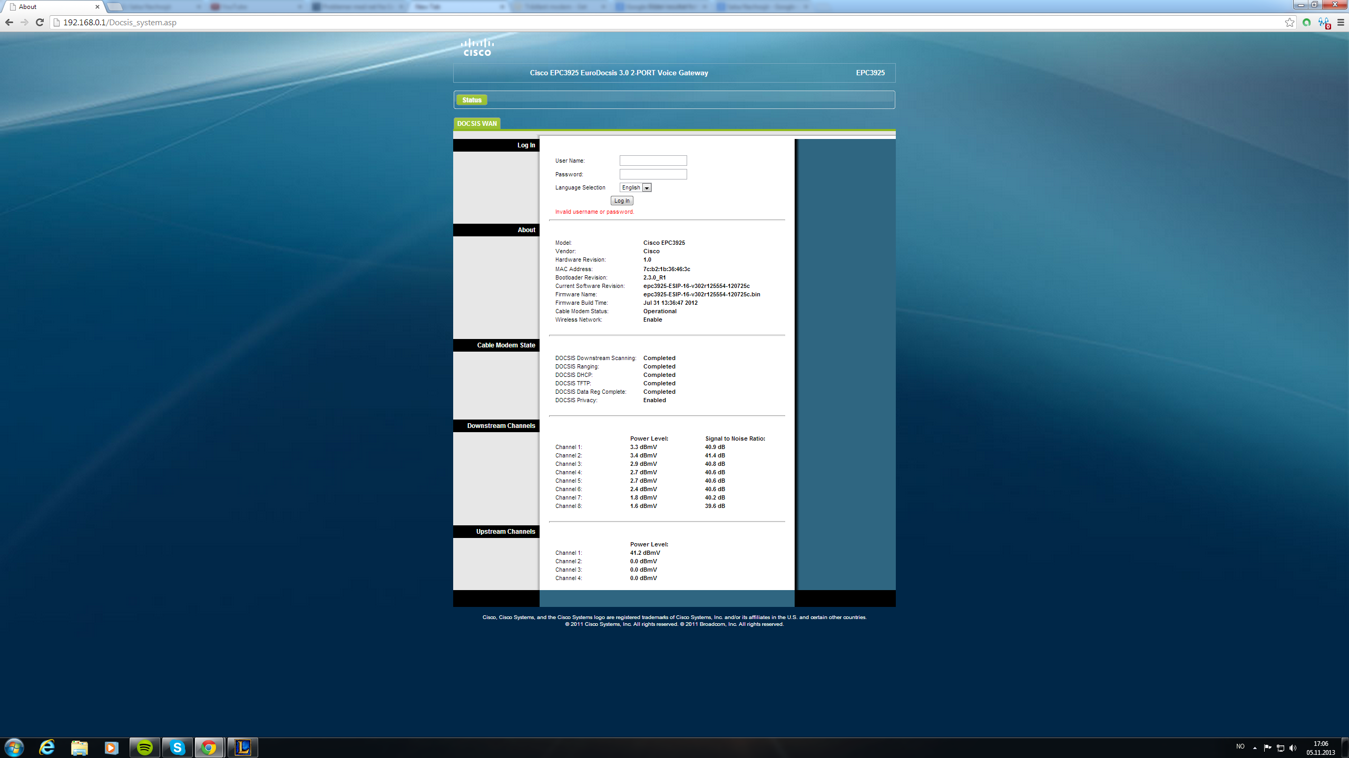Screen dimensions: 1349x758
Task: Switch to the New Tab browser tab
Action: click(458, 7)
